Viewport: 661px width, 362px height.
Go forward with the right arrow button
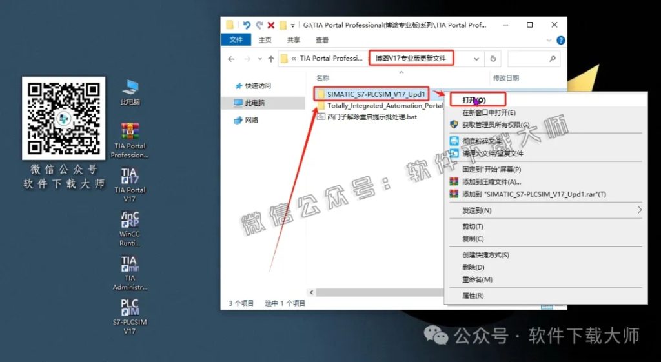point(247,59)
